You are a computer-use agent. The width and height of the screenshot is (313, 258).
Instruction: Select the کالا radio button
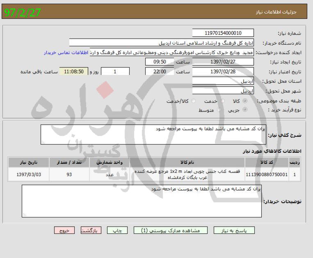pos(245,101)
